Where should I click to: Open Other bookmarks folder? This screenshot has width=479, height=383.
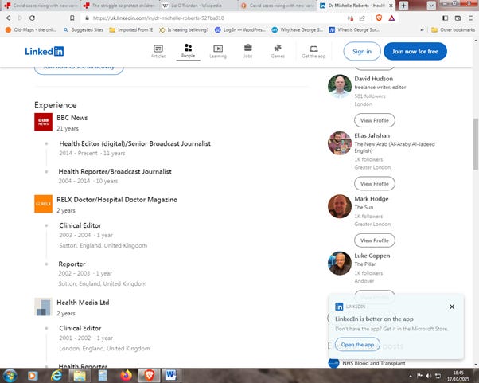pos(454,30)
